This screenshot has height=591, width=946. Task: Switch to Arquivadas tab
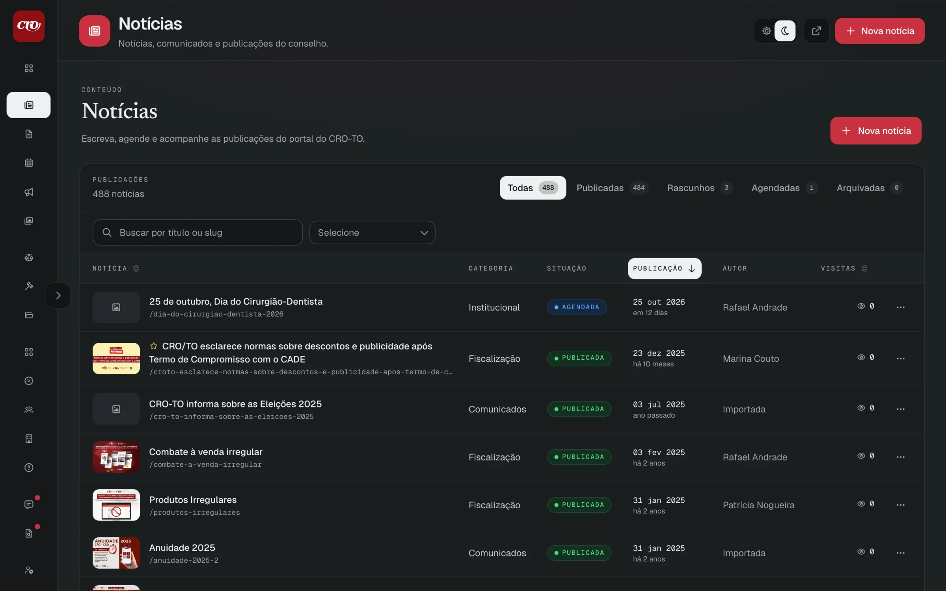click(870, 188)
